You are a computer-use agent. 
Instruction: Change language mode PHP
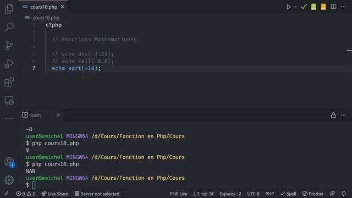pyautogui.click(x=269, y=194)
